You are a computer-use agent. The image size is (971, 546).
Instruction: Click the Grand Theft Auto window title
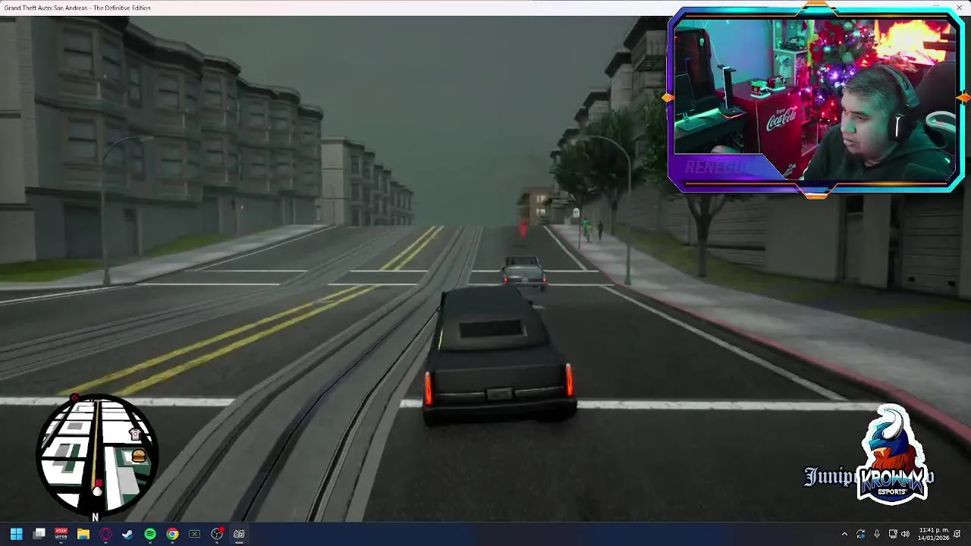pos(77,8)
